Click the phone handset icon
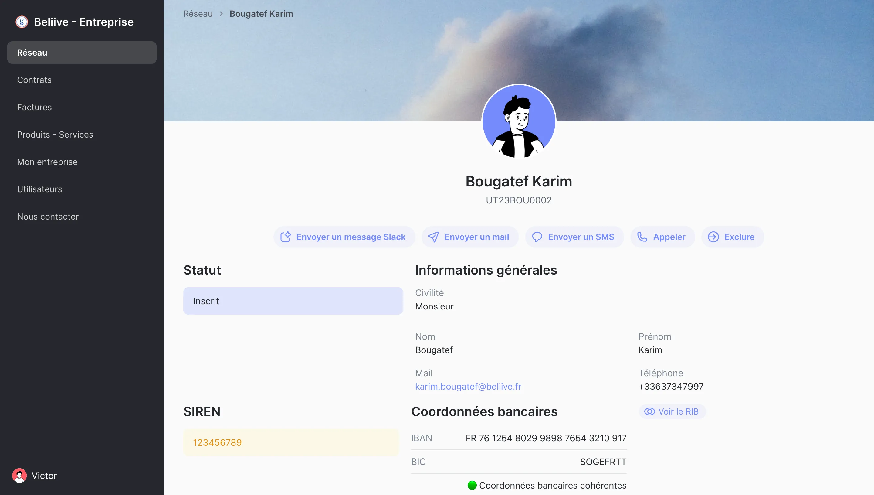Viewport: 874px width, 495px height. 642,237
